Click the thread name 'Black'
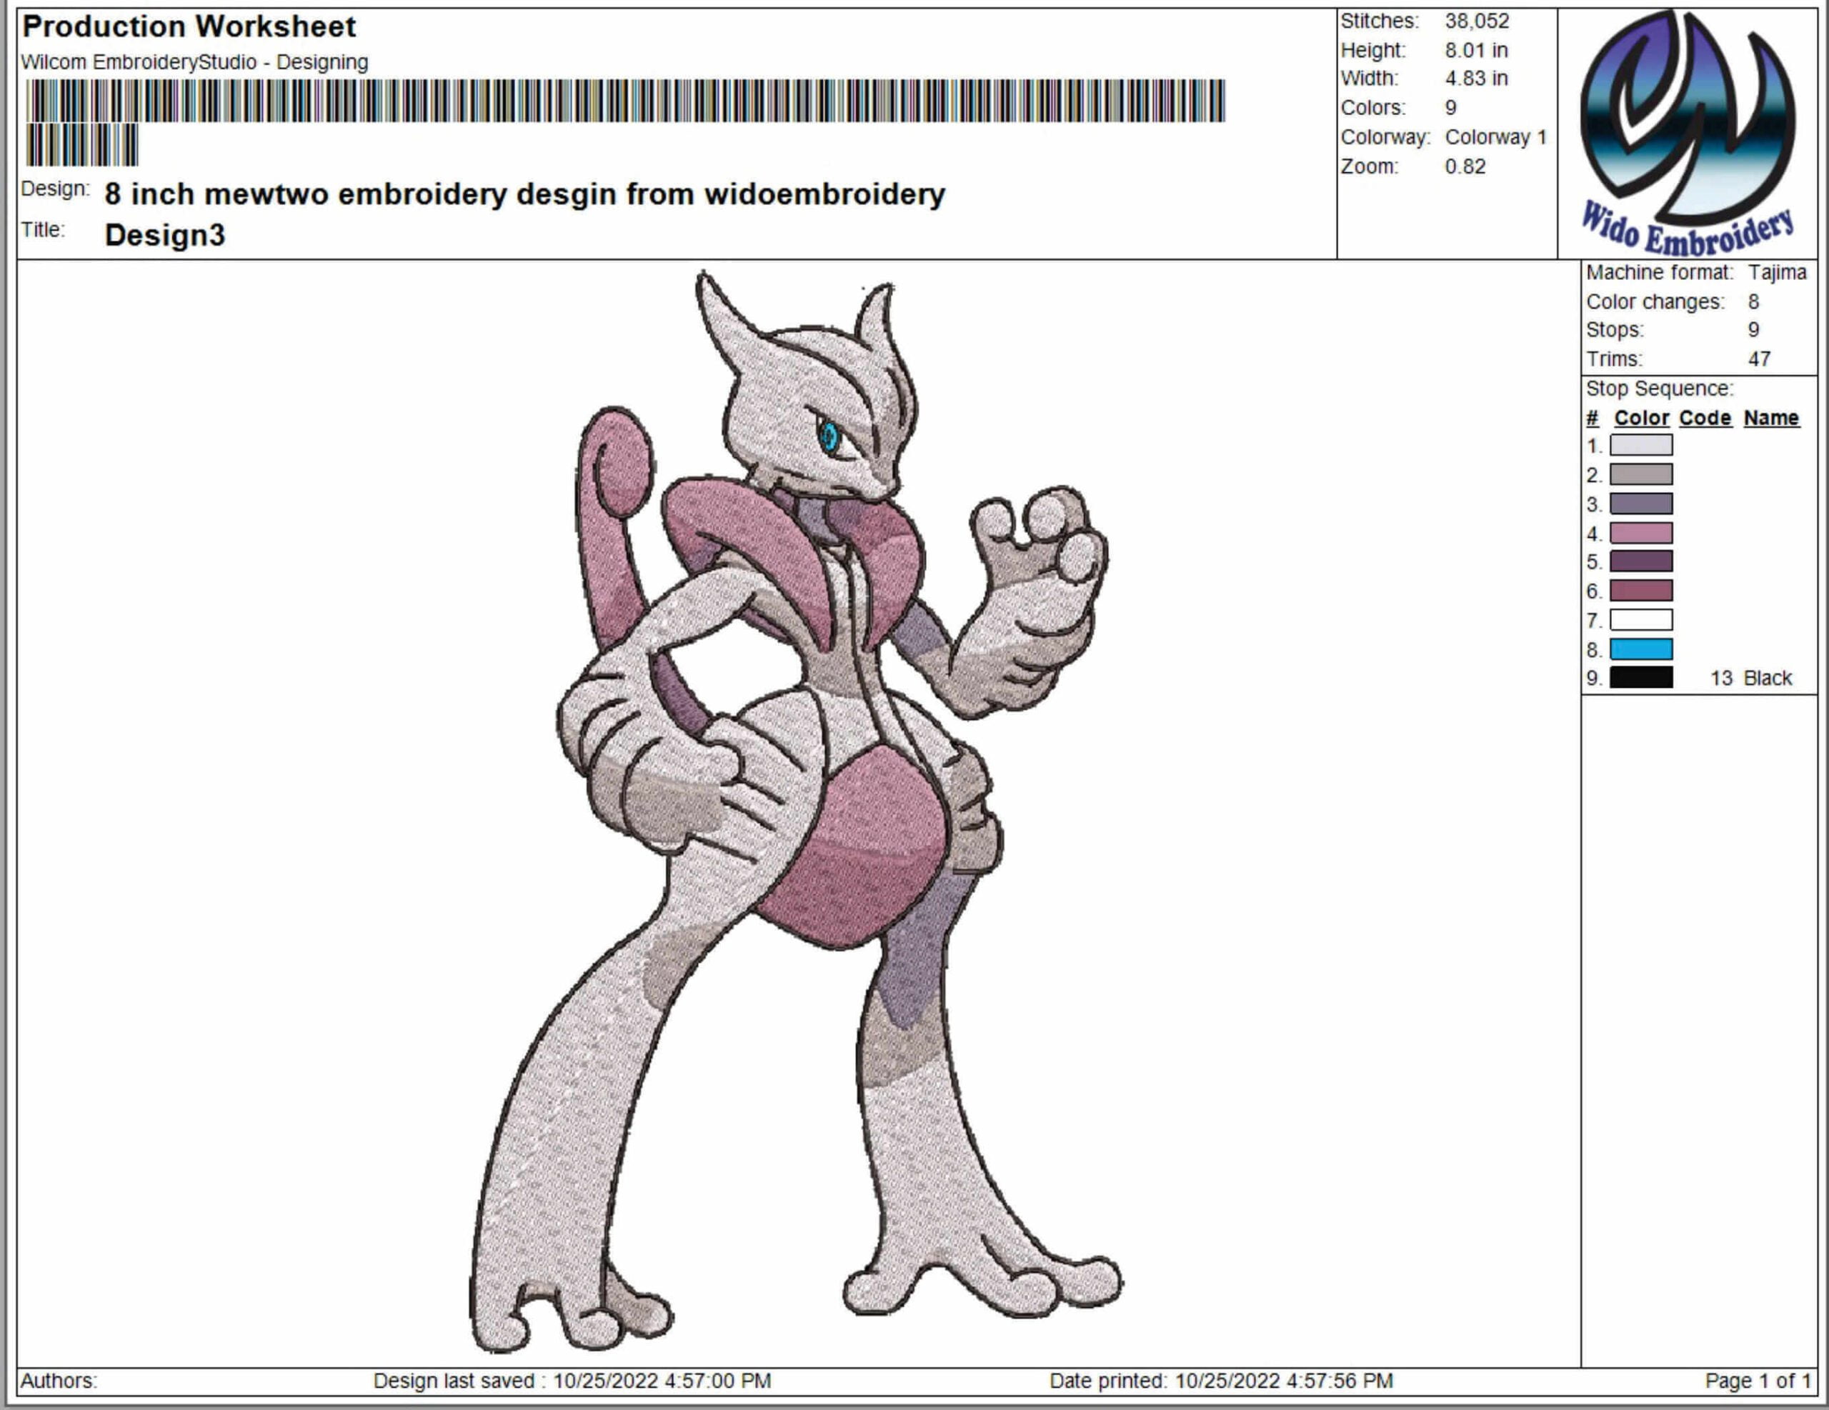1829x1410 pixels. pos(1767,678)
